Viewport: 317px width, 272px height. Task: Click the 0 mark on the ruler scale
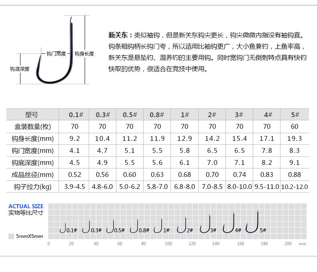(x=49, y=244)
